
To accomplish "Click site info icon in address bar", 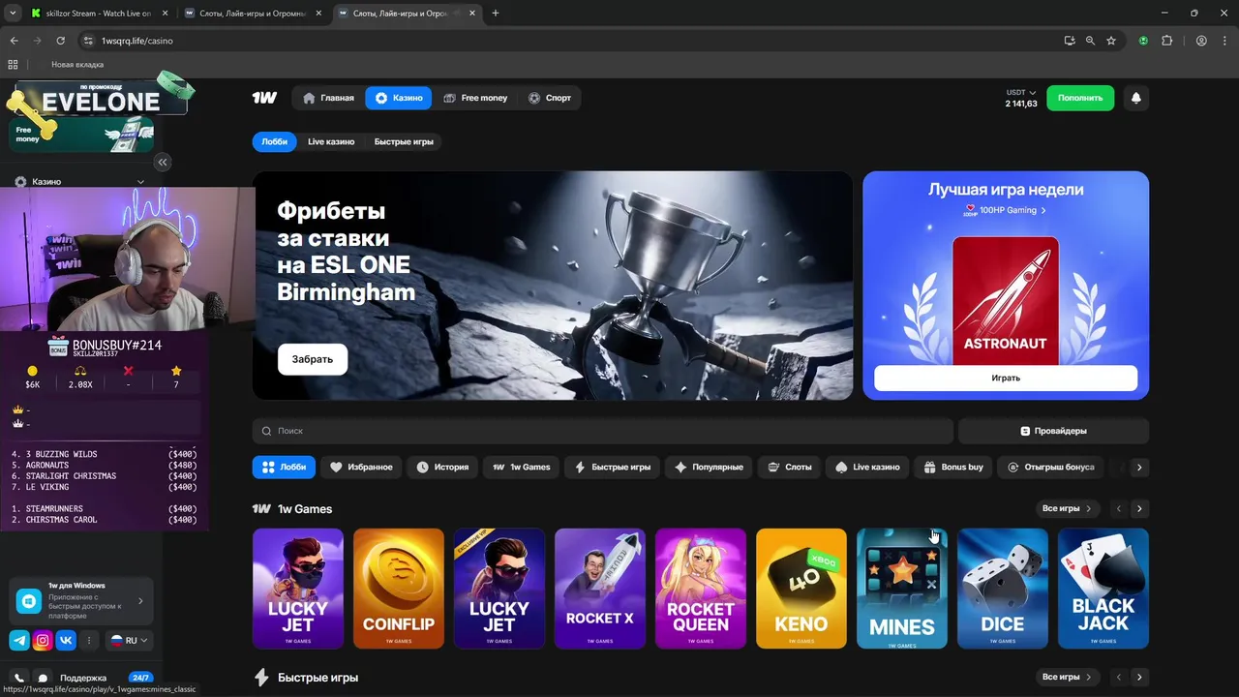I will pos(88,41).
